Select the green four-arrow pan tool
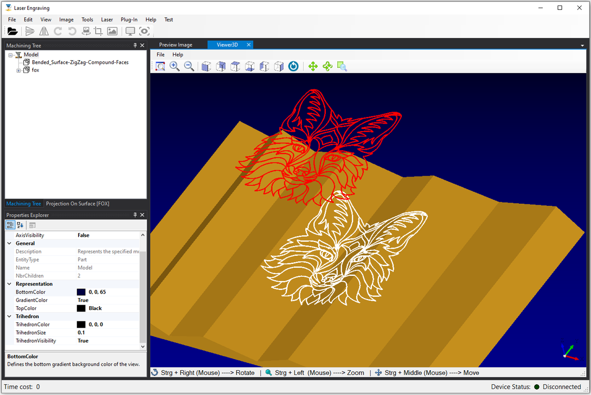Screen dimensions: 591x395 coord(313,66)
